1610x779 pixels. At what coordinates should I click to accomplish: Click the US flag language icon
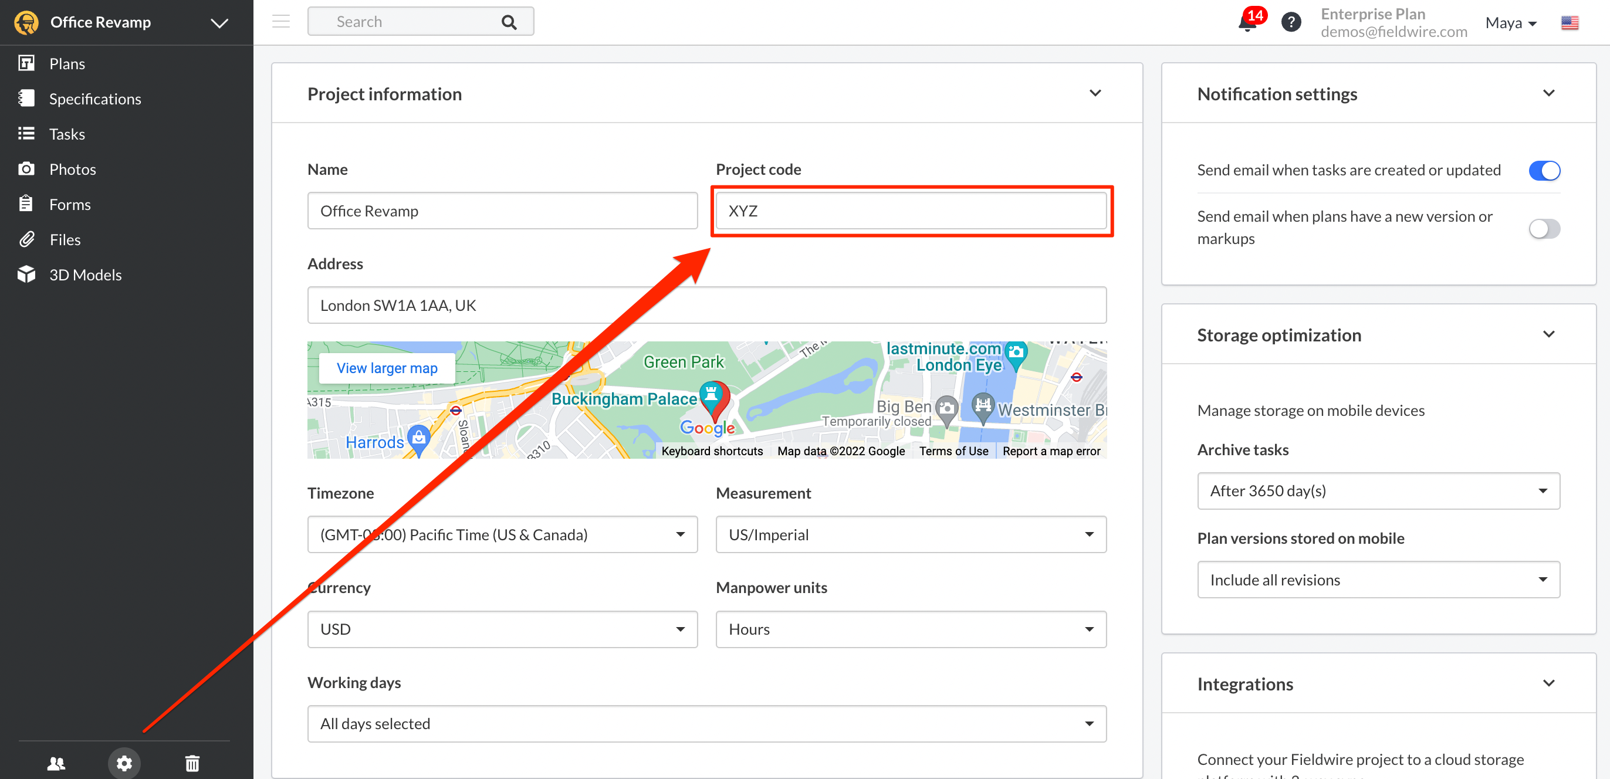[x=1570, y=23]
